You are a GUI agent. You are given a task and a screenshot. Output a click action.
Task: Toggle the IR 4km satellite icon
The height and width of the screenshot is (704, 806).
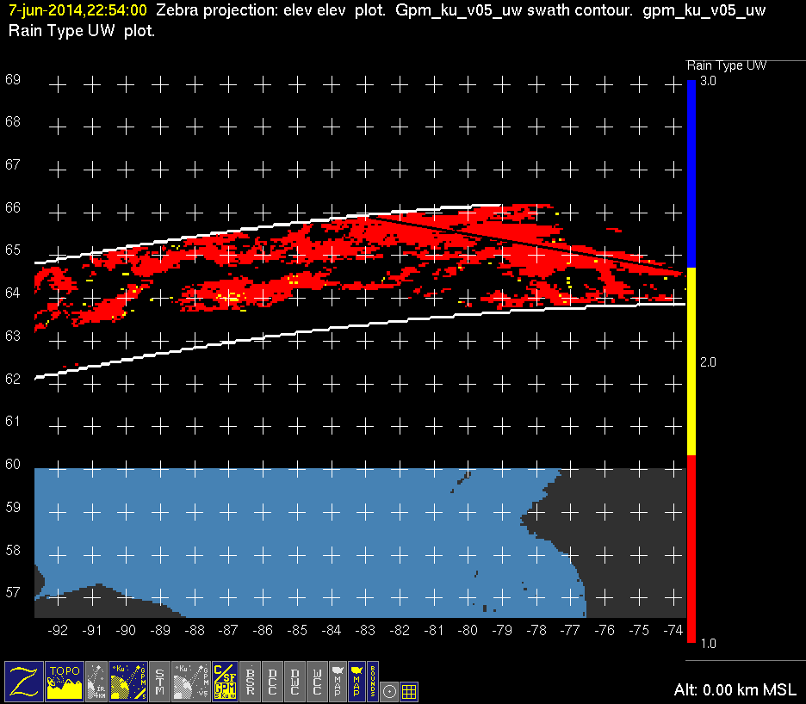96,682
